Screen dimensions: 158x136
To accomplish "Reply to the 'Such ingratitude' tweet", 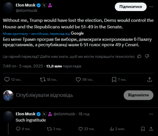I will (18, 129).
